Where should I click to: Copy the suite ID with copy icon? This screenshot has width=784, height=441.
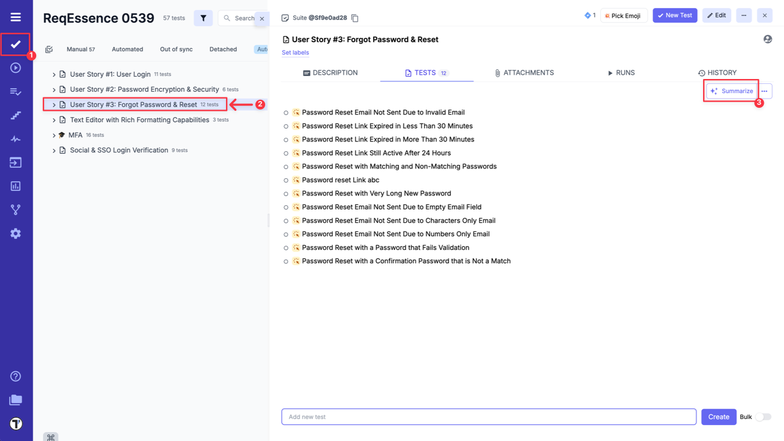355,18
